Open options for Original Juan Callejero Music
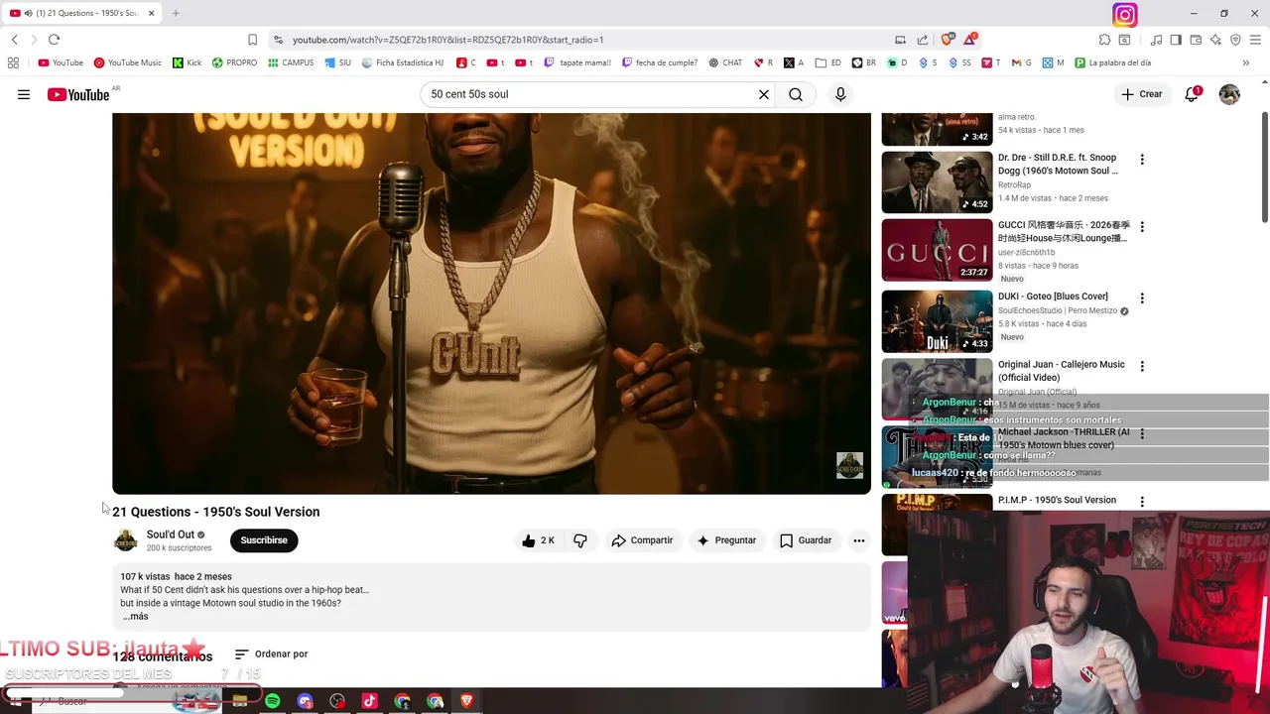The width and height of the screenshot is (1270, 714). 1142,366
